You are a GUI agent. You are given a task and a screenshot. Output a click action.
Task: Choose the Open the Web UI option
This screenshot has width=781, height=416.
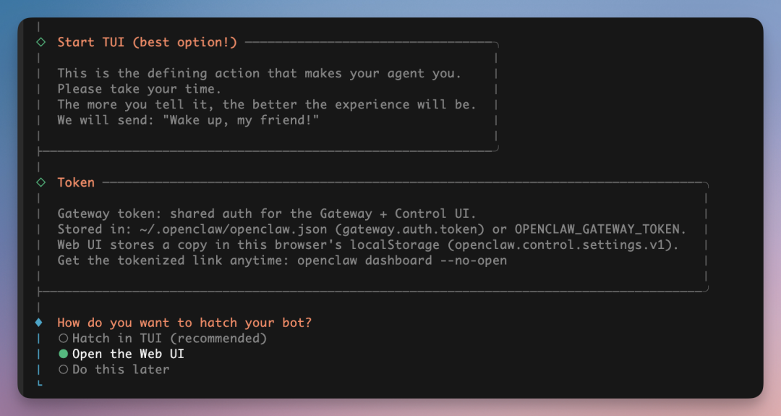pos(121,354)
